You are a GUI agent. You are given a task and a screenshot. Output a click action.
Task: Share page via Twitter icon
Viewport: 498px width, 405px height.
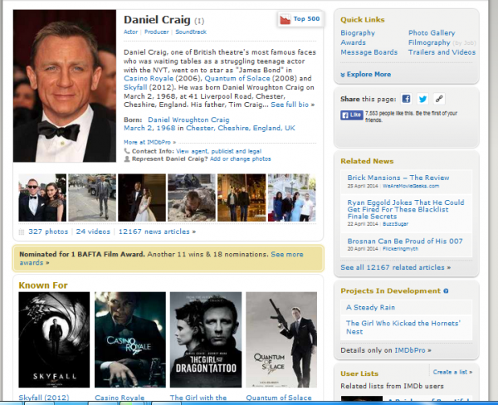422,99
